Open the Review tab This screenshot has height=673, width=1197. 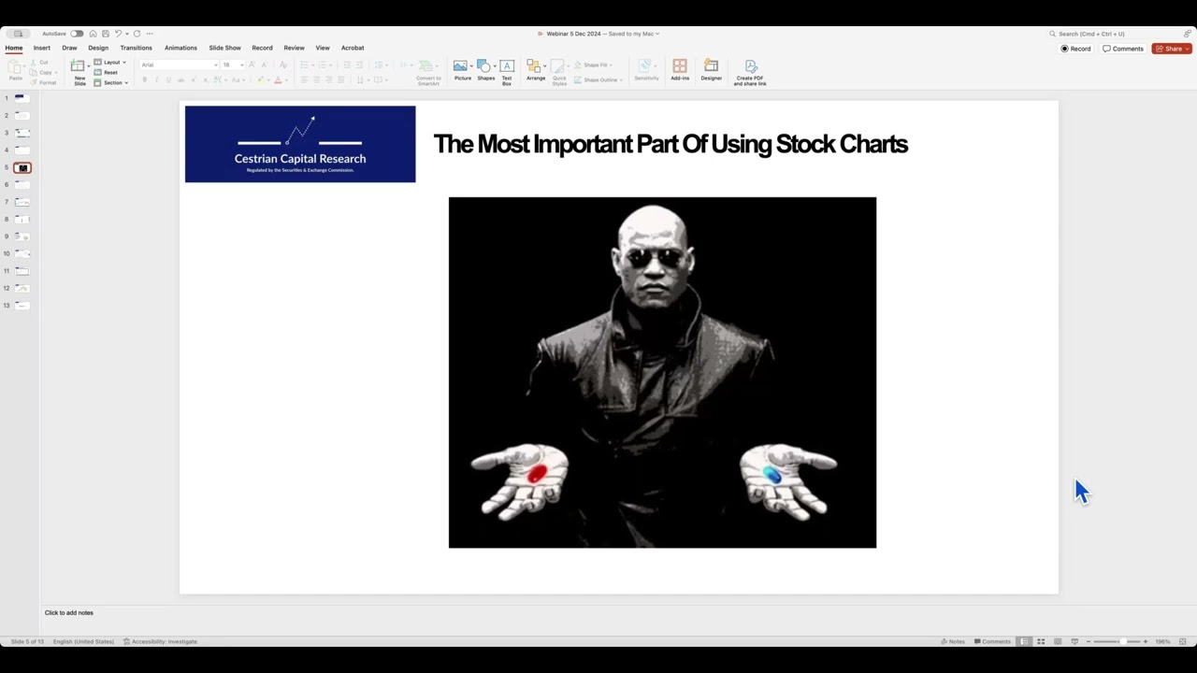pos(294,48)
